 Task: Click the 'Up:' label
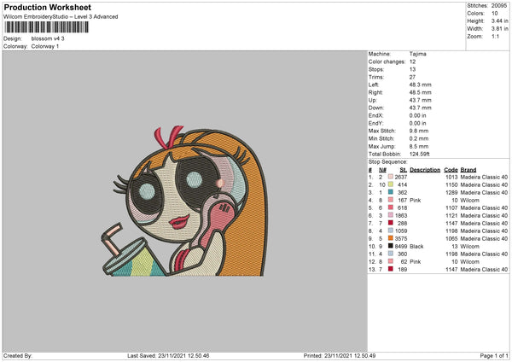(x=373, y=100)
